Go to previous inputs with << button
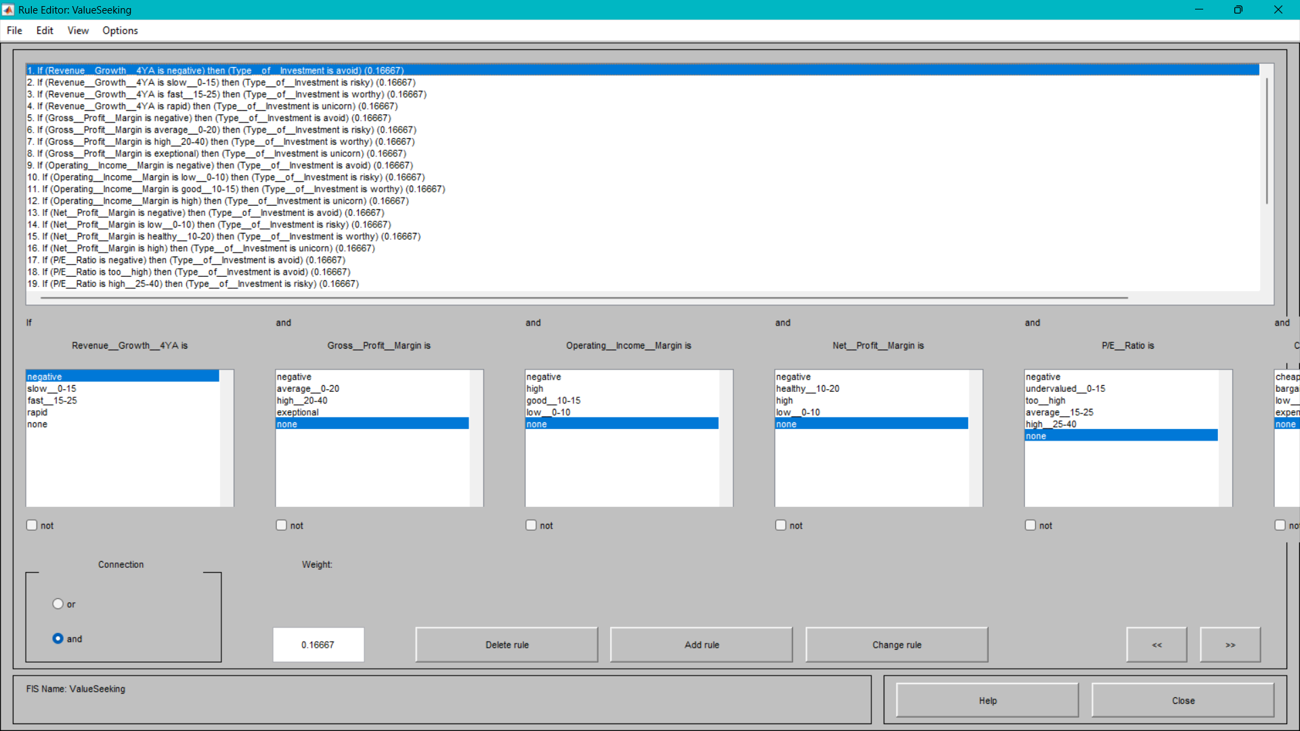The image size is (1300, 731). (1156, 644)
